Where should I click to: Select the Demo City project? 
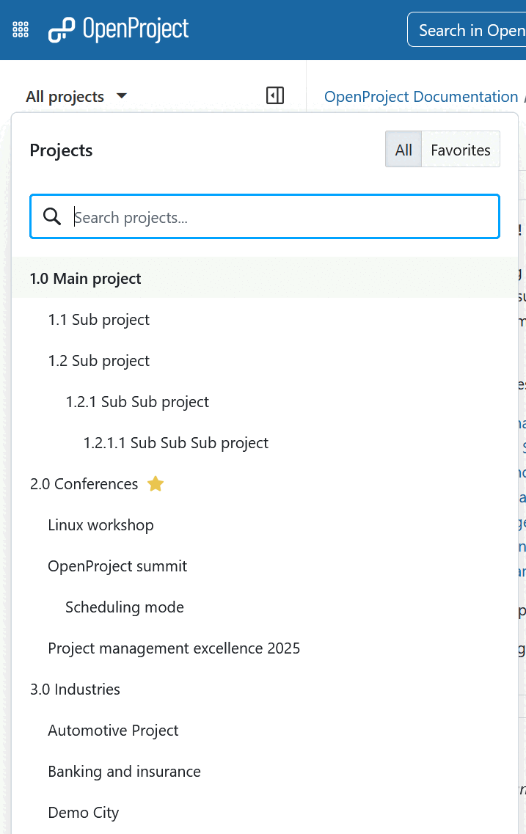83,812
